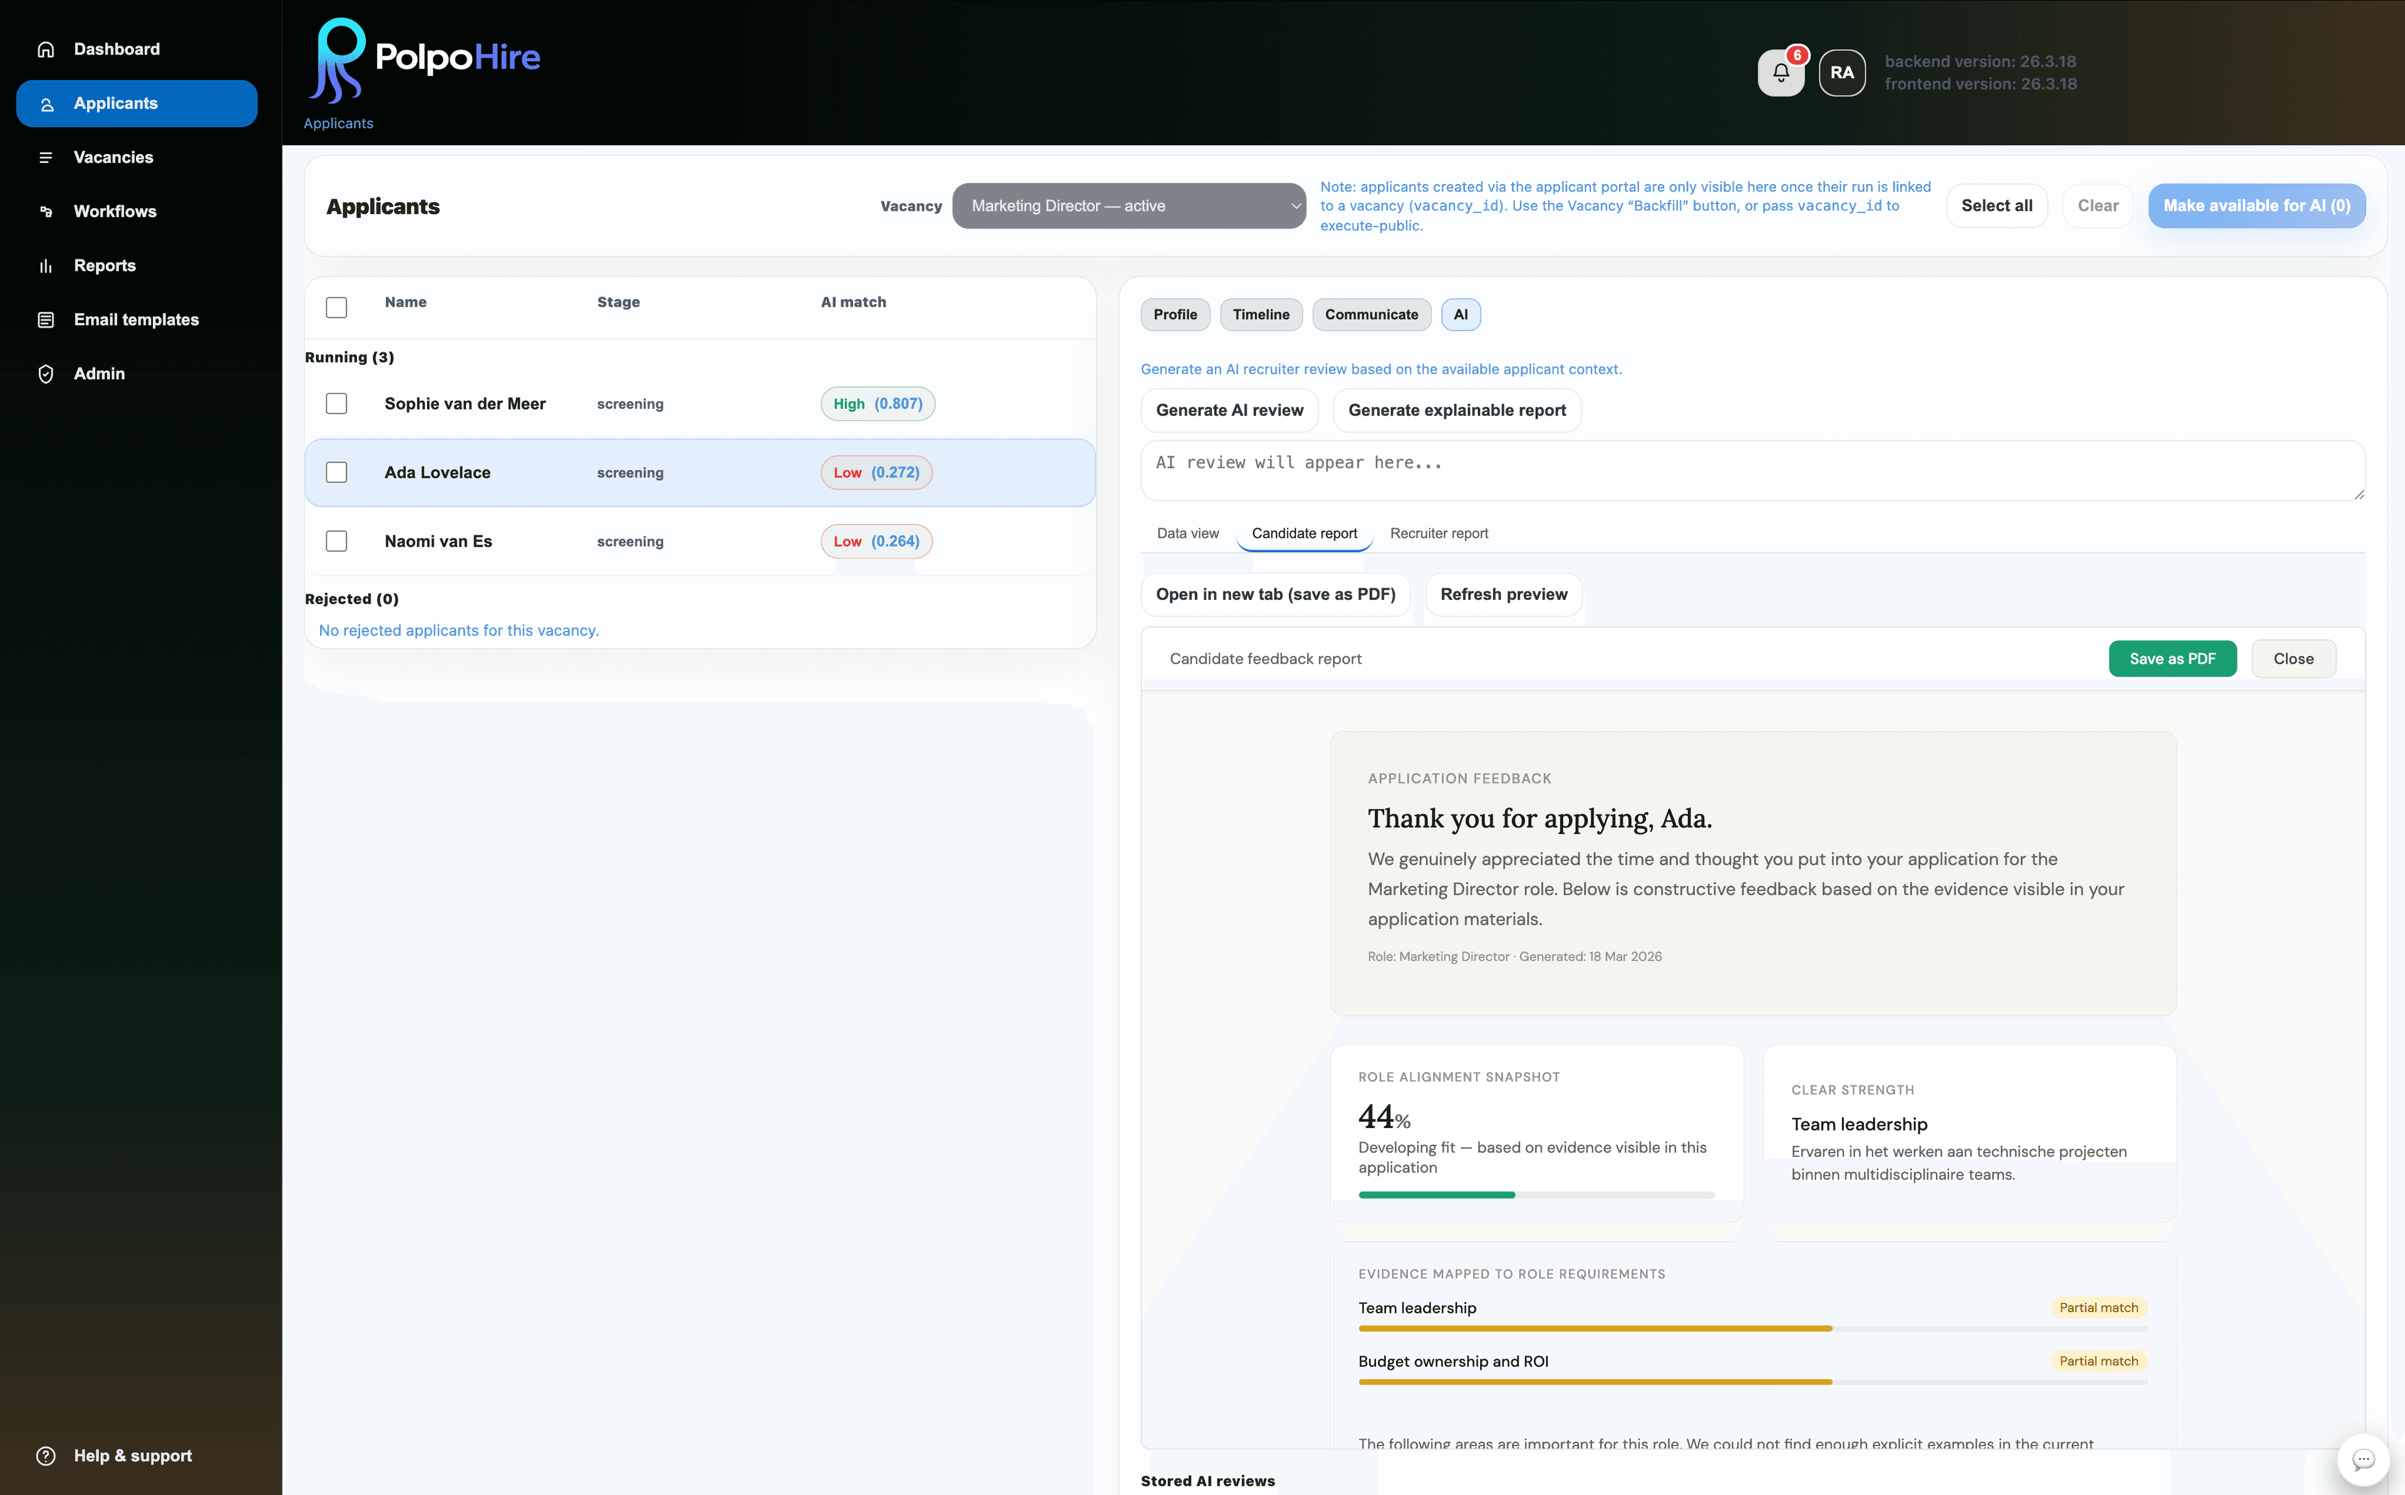Click the AI review text area
This screenshot has width=2405, height=1495.
pos(1751,471)
